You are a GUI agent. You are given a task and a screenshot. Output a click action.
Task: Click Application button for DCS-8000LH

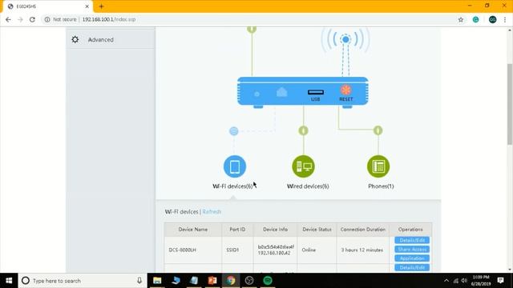pyautogui.click(x=412, y=258)
